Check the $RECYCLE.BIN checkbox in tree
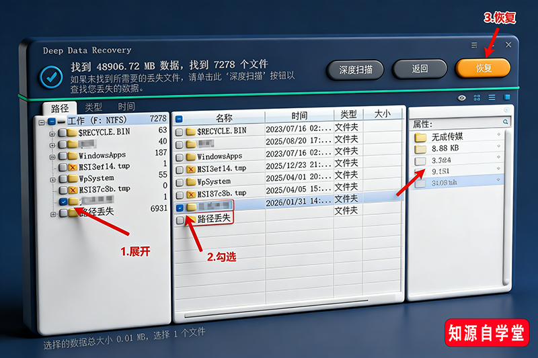The width and height of the screenshot is (538, 358). [x=63, y=132]
